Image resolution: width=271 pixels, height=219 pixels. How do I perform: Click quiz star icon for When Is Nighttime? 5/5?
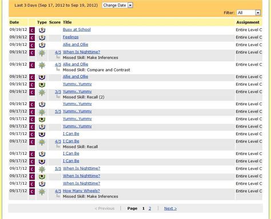(x=42, y=169)
